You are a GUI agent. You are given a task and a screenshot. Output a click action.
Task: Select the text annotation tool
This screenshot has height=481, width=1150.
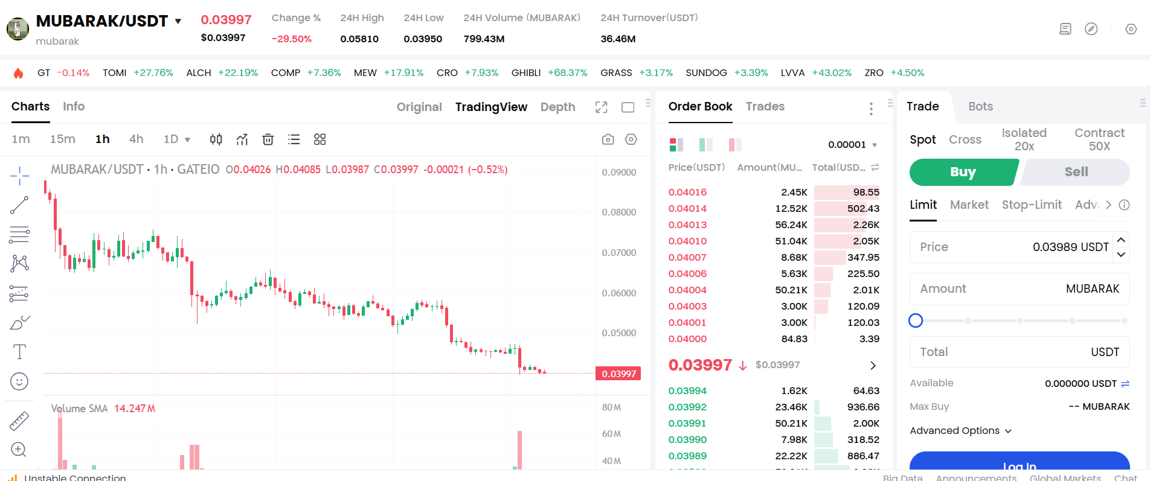point(19,352)
